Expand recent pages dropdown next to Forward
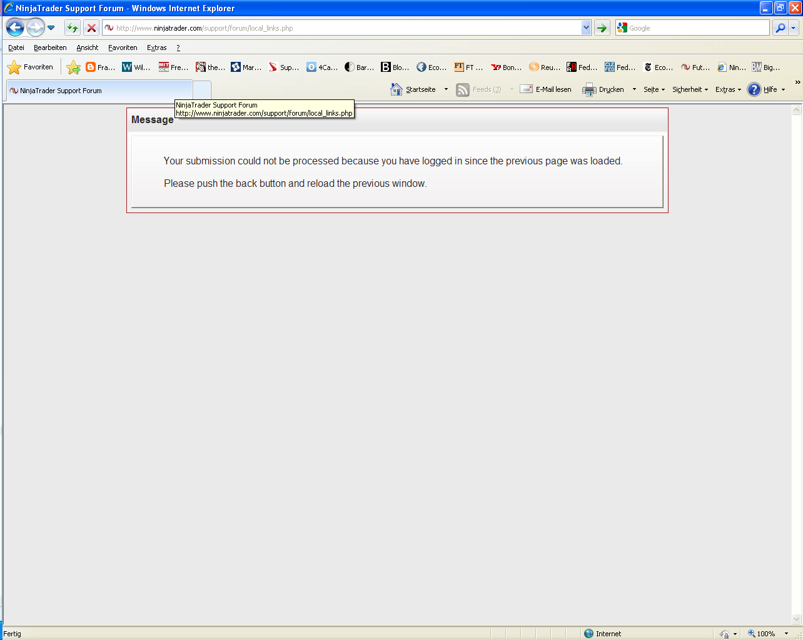 point(51,28)
